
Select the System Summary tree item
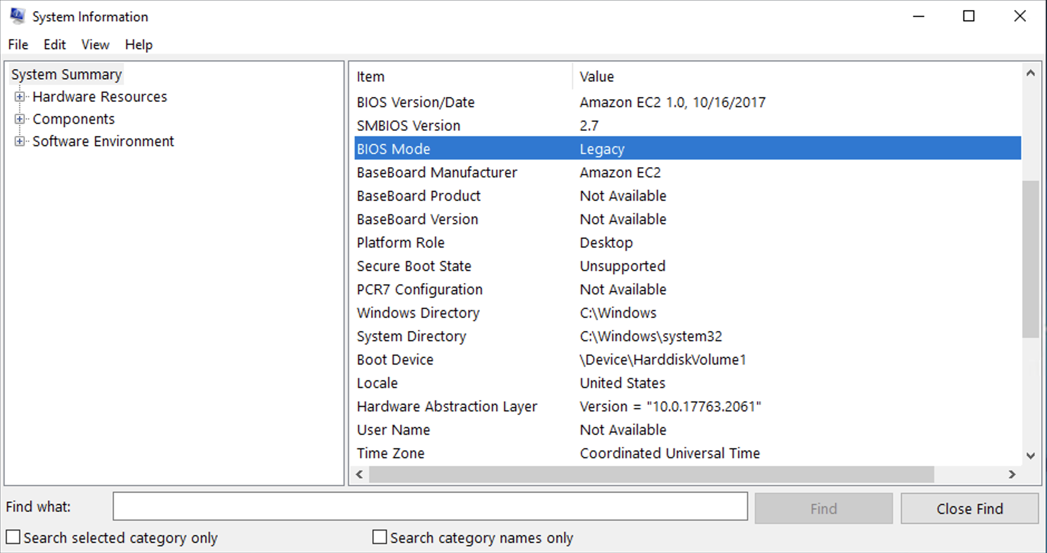click(x=66, y=74)
